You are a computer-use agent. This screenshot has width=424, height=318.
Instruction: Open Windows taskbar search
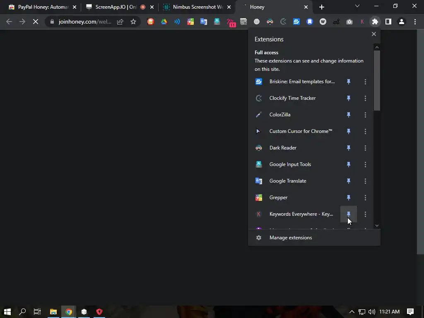coord(22,312)
